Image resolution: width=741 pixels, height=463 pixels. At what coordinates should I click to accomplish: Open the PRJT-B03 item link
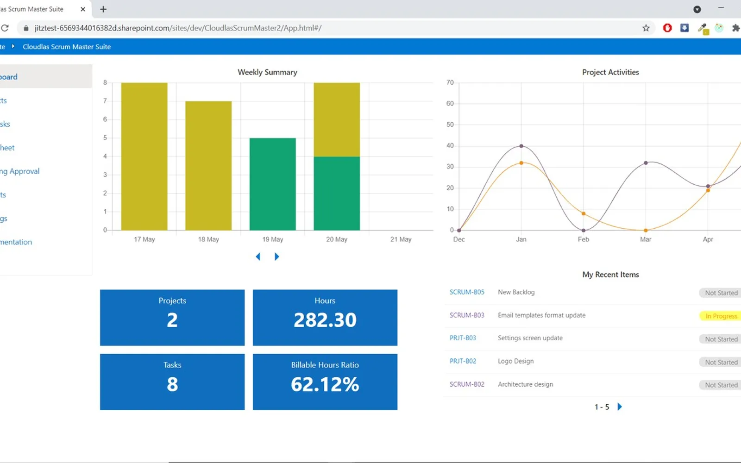(x=463, y=338)
